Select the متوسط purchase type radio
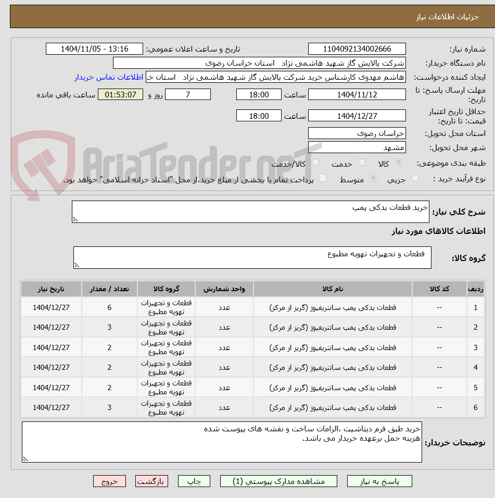 pyautogui.click(x=374, y=178)
